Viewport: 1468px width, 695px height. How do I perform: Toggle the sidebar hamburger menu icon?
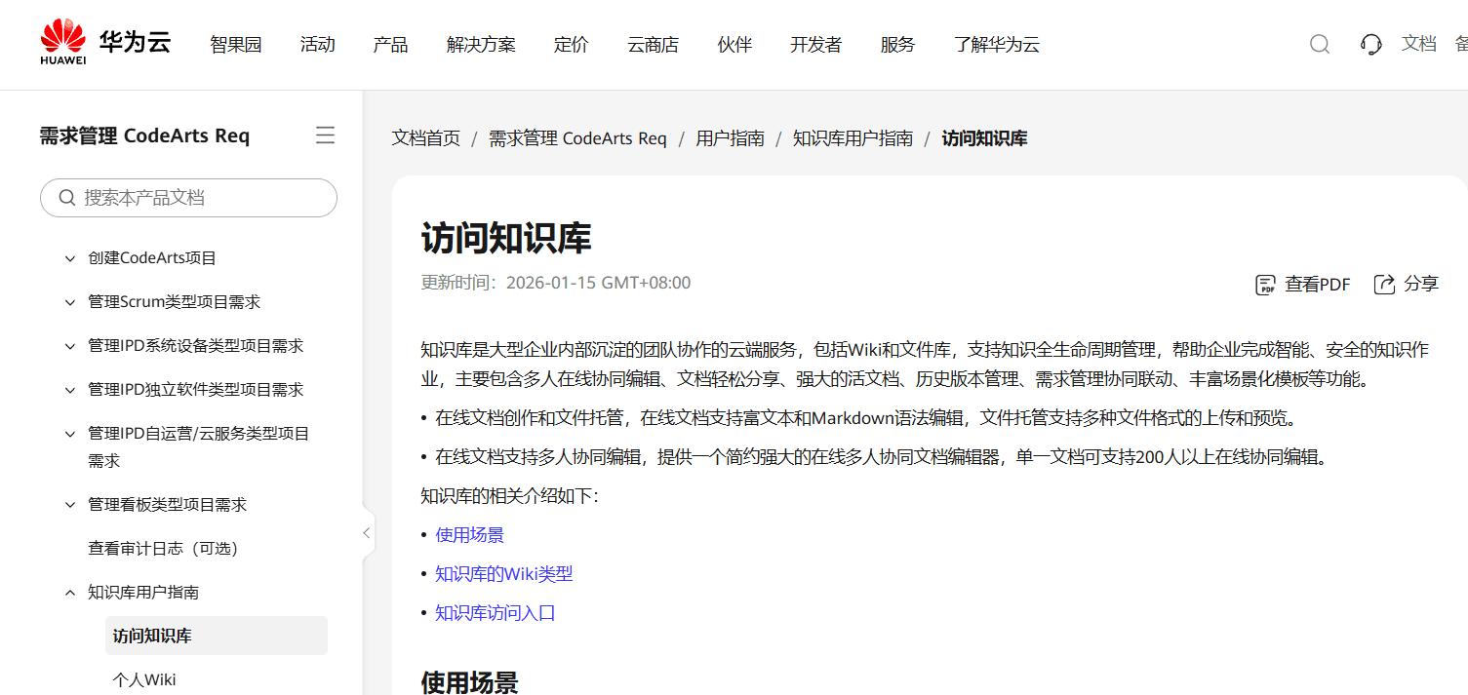tap(326, 135)
